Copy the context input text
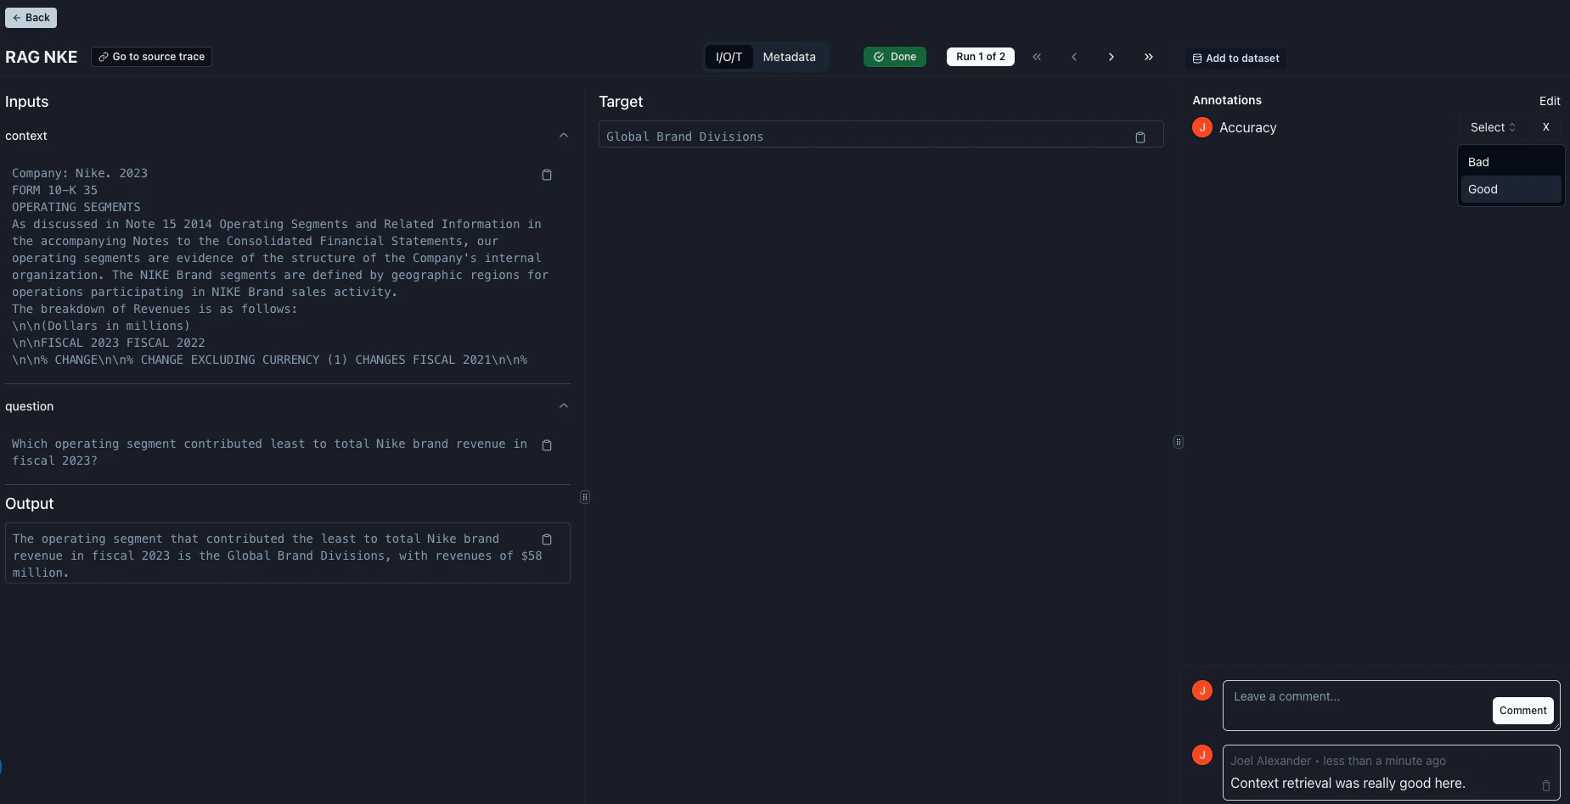 [547, 175]
